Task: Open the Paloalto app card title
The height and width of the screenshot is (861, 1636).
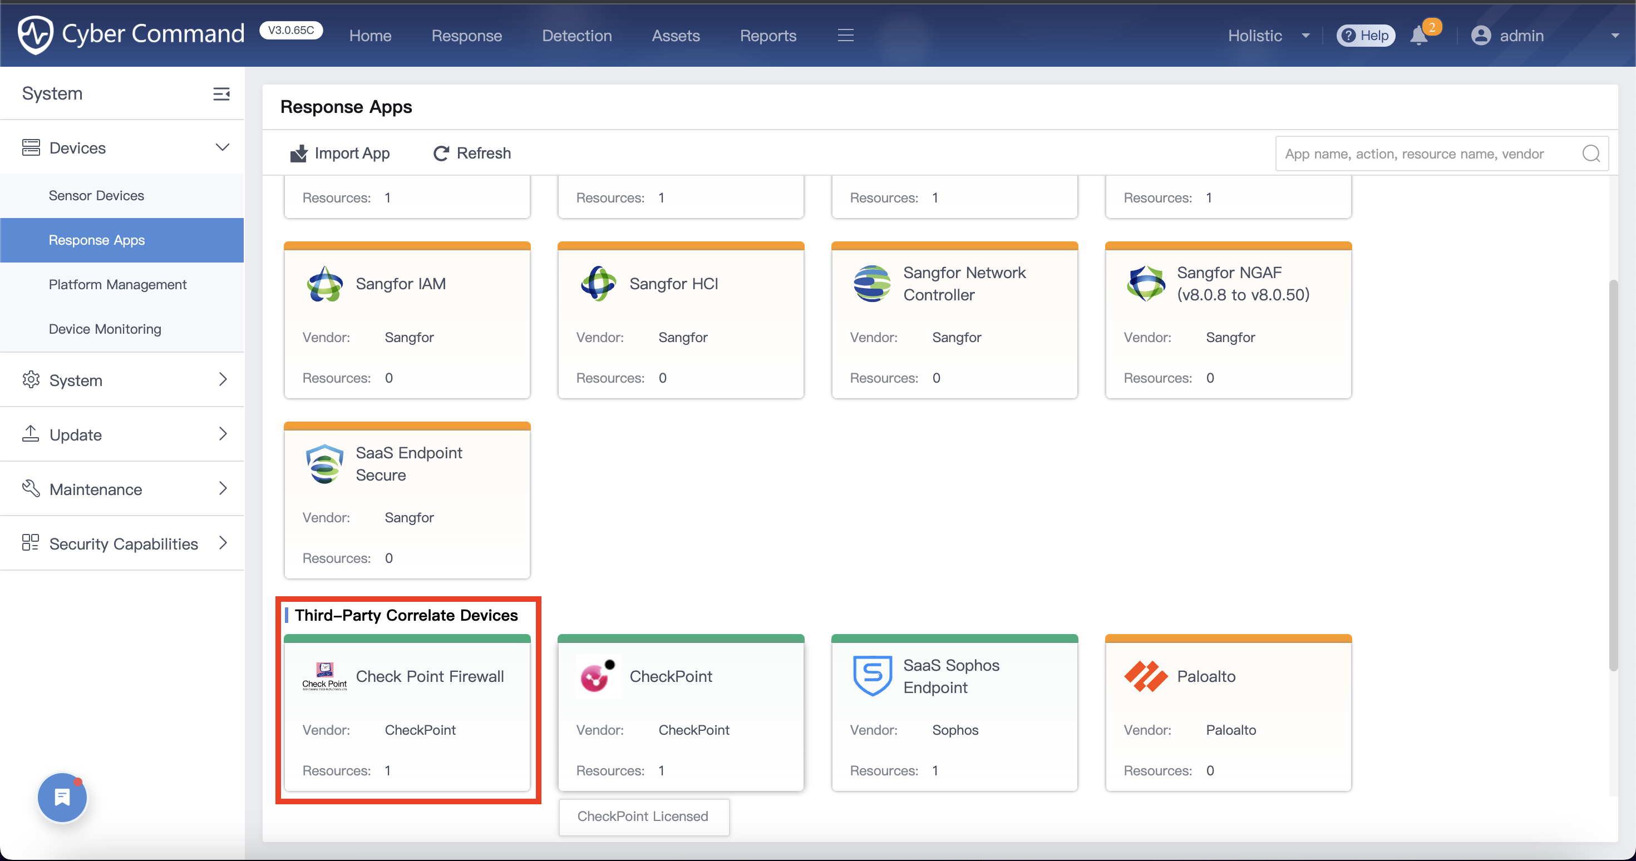Action: (1206, 676)
